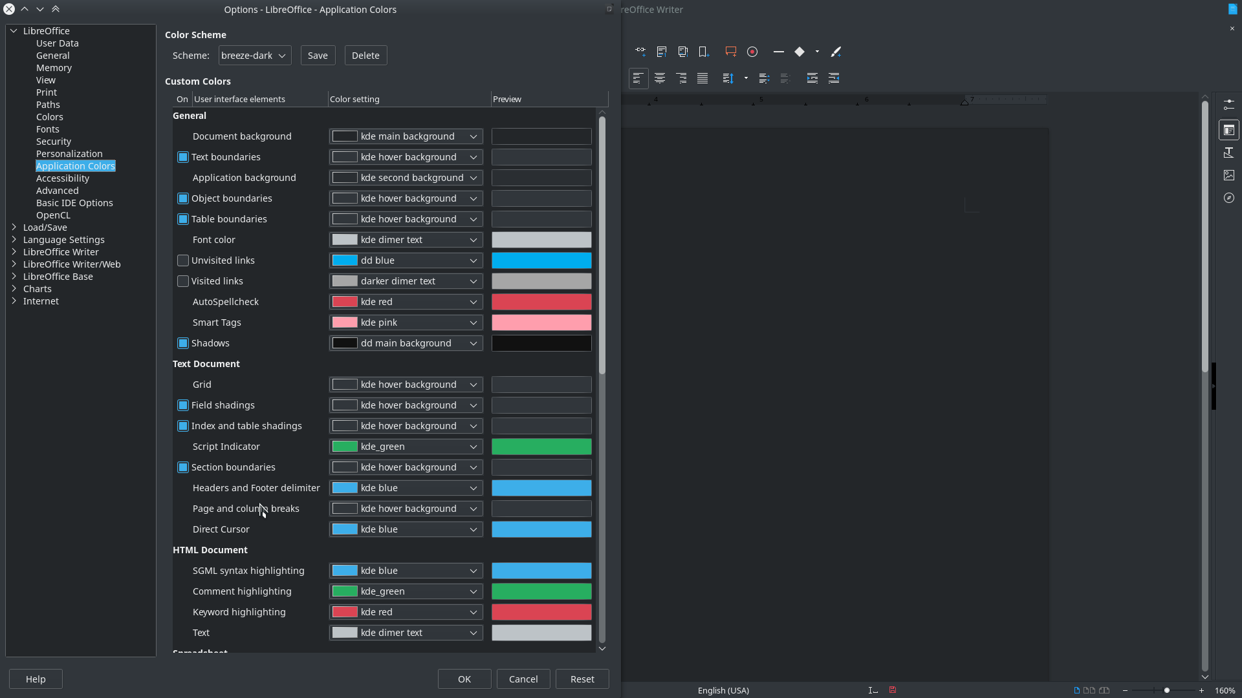Uncheck the Shadows checkbox
Viewport: 1242px width, 698px height.
[x=183, y=343]
